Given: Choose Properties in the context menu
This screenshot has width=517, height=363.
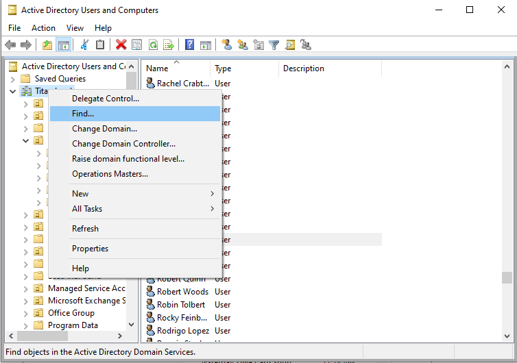Looking at the screenshot, I should click(135, 249).
